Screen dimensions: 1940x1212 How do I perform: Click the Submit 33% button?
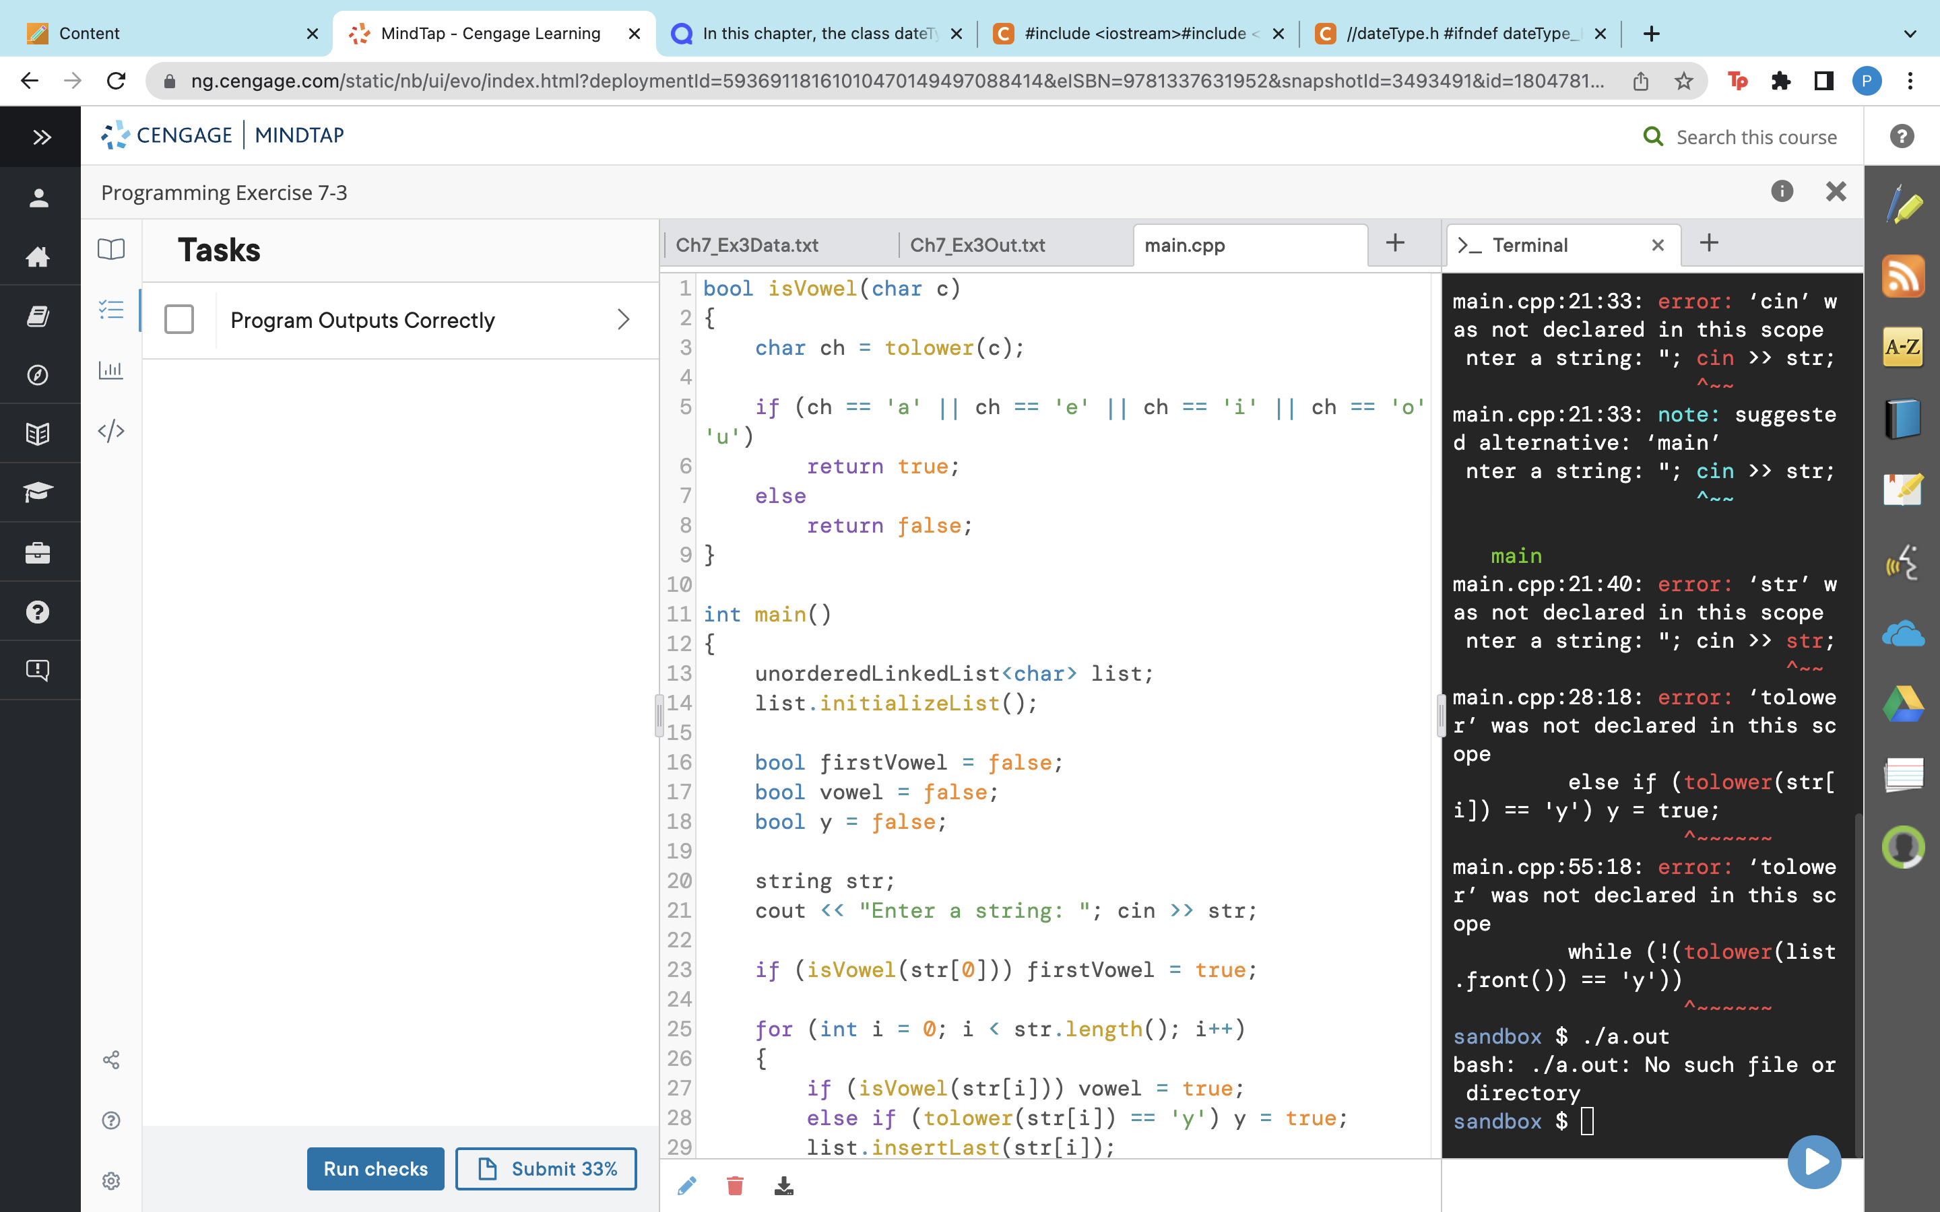[545, 1169]
